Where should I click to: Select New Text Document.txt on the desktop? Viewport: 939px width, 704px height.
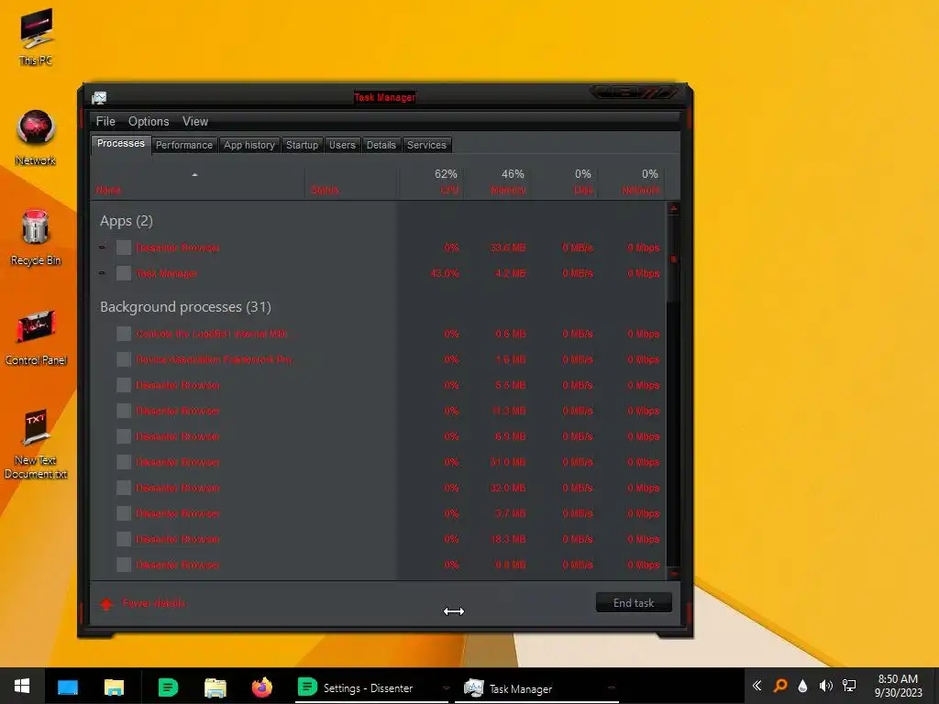36,445
